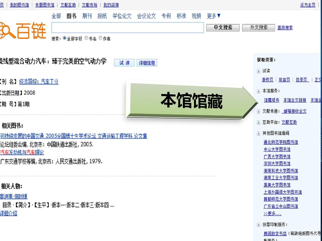The width and height of the screenshot is (322, 241).
Task: Select the 书名 radio button
Action: (x=86, y=38)
